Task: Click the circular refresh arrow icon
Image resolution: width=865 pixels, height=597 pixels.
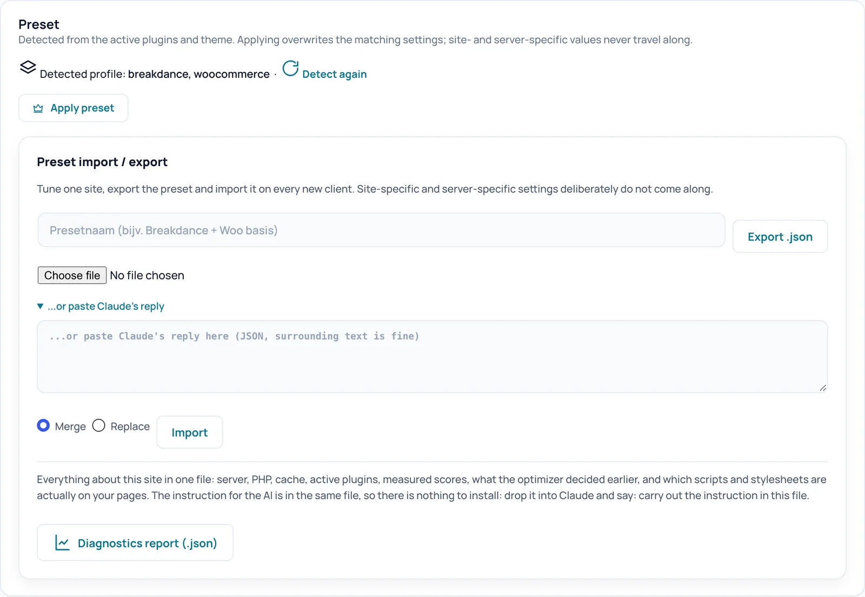Action: [290, 68]
